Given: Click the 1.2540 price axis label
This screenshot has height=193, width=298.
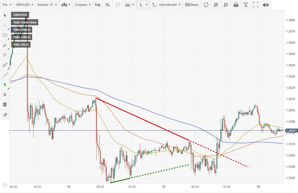Looking at the screenshot, I should click(x=290, y=178).
